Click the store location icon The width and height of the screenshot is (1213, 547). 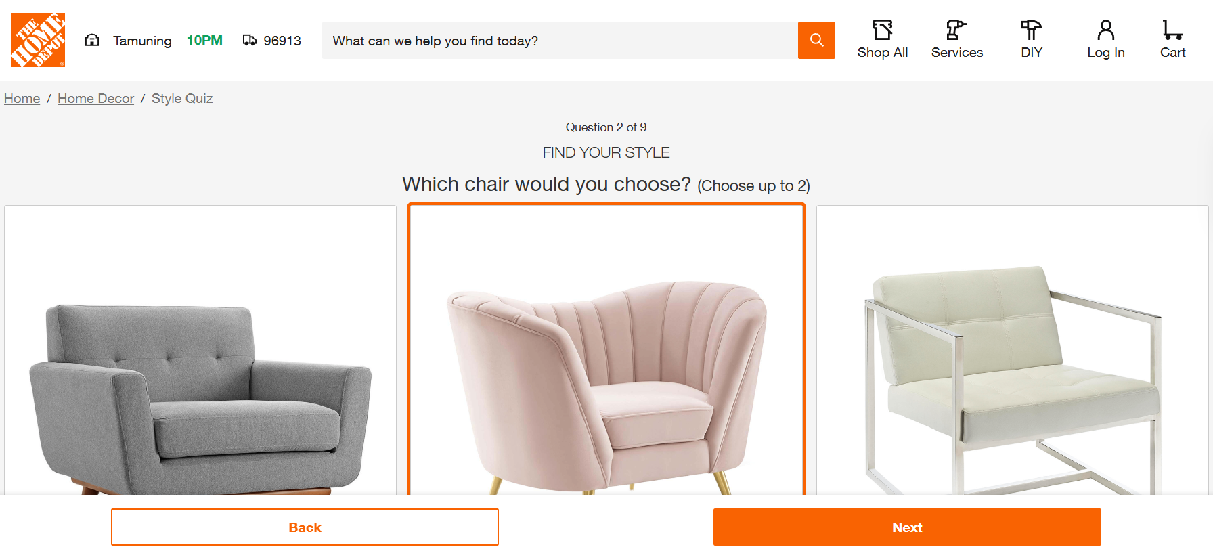[92, 41]
